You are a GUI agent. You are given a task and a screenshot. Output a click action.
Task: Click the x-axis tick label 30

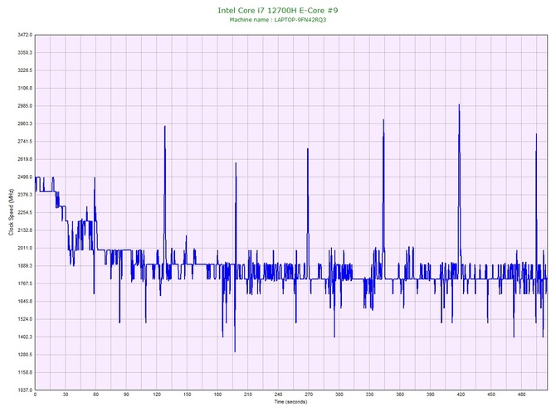coord(66,394)
